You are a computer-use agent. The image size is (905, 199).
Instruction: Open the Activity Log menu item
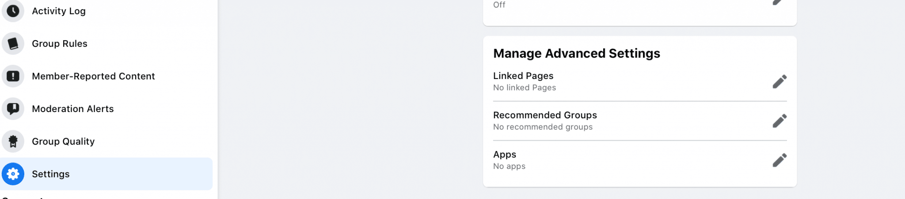coord(59,11)
